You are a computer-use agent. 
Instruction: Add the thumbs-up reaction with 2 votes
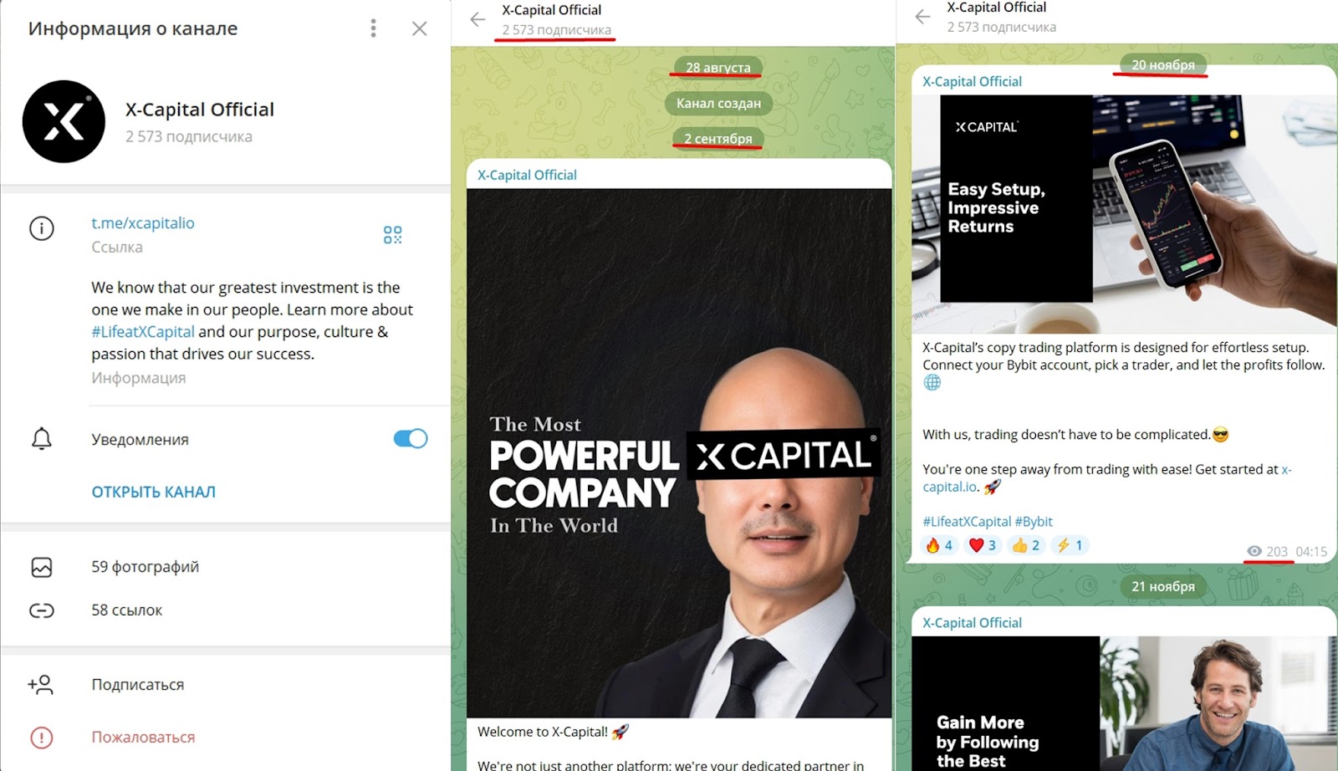tap(1026, 545)
